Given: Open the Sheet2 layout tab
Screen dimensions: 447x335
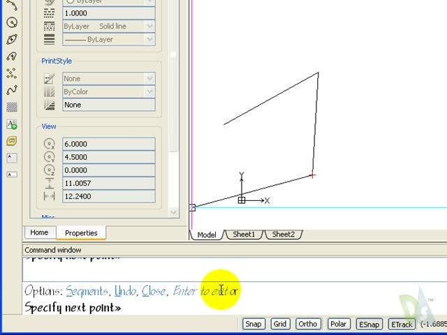Looking at the screenshot, I should point(284,234).
